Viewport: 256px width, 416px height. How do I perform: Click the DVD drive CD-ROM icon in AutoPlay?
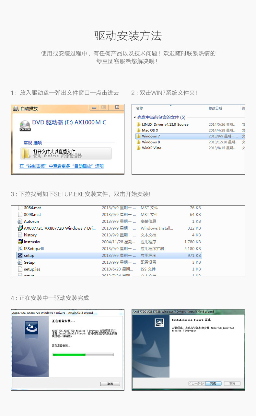click(25, 126)
